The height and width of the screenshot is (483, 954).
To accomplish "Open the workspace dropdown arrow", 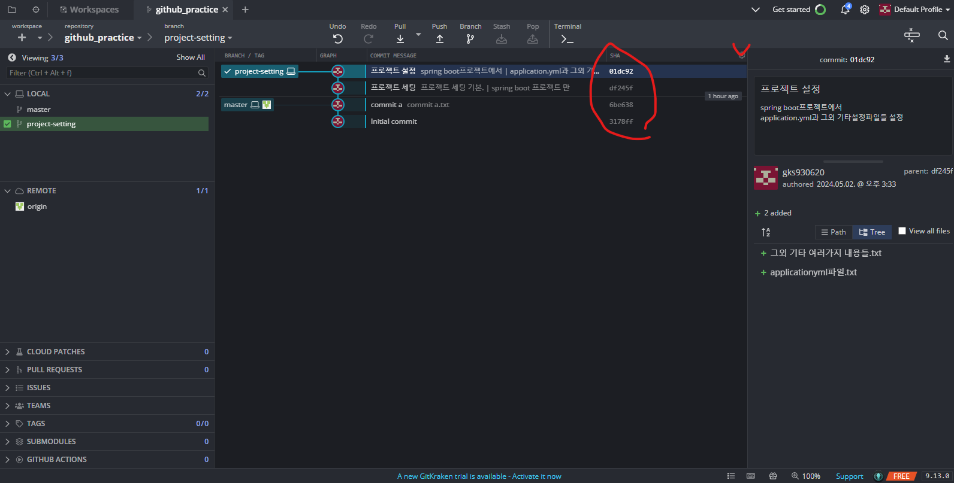I will point(40,38).
